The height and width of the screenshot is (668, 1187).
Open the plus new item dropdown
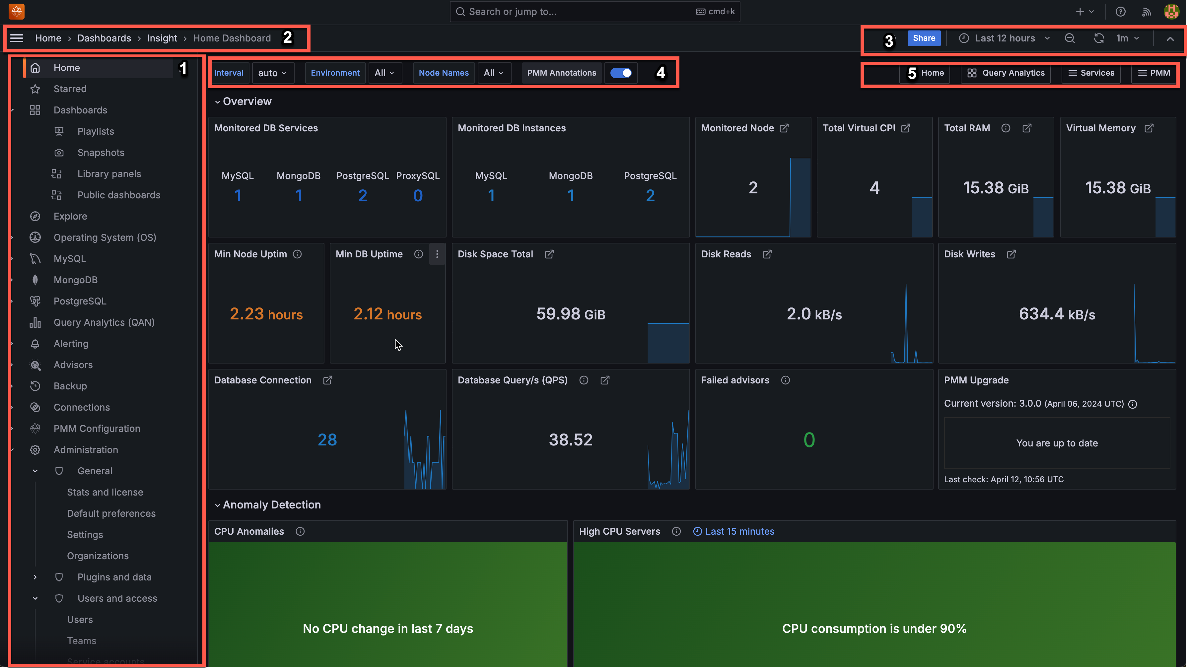1084,12
